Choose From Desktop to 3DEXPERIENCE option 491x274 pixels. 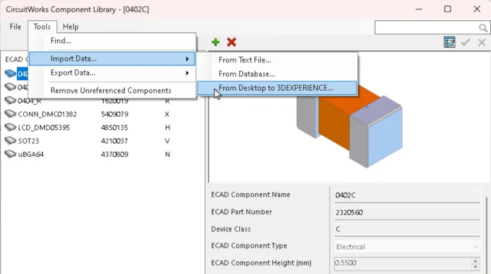pyautogui.click(x=276, y=88)
